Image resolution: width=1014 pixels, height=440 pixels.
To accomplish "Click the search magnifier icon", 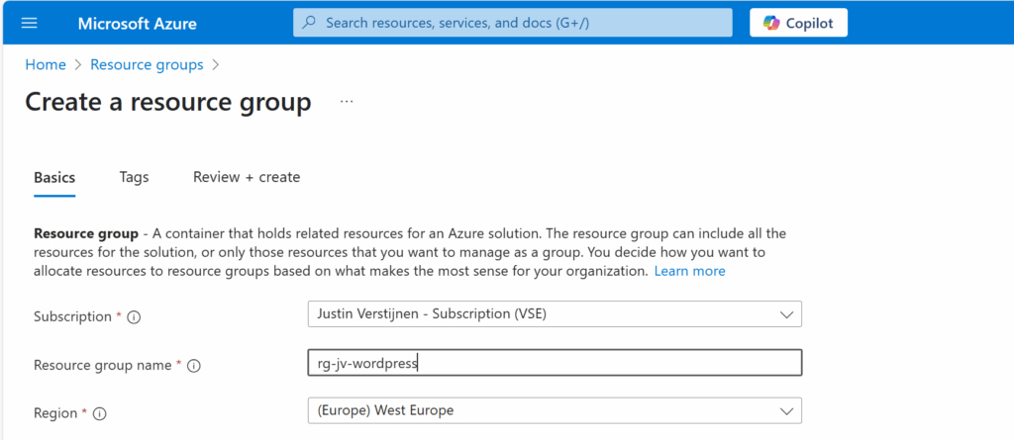I will (309, 23).
